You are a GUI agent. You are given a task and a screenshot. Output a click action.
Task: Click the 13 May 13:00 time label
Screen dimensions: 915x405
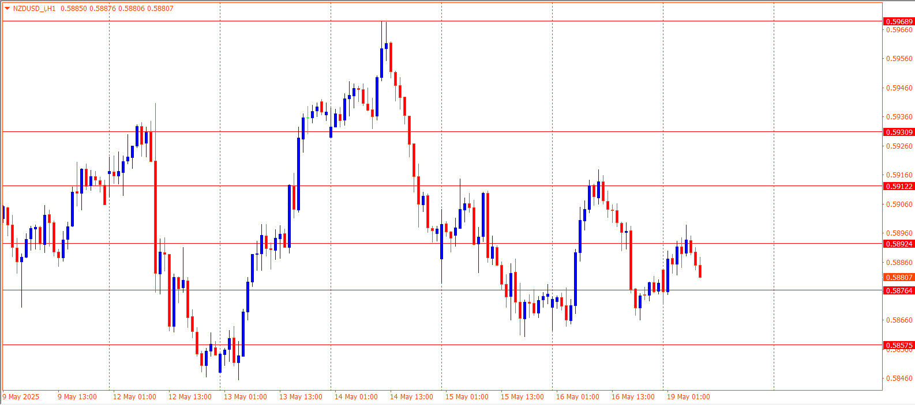coord(301,397)
